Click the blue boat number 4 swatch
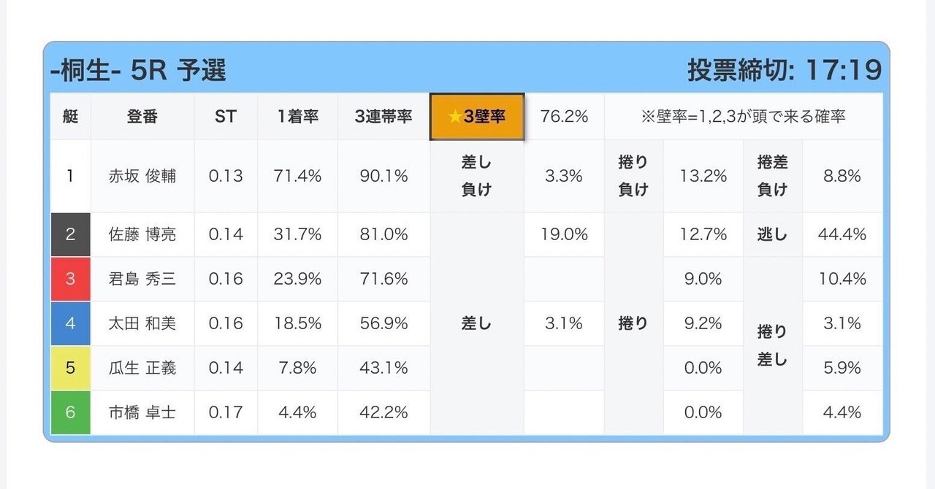Viewport: 935px width, 489px height. [x=70, y=323]
